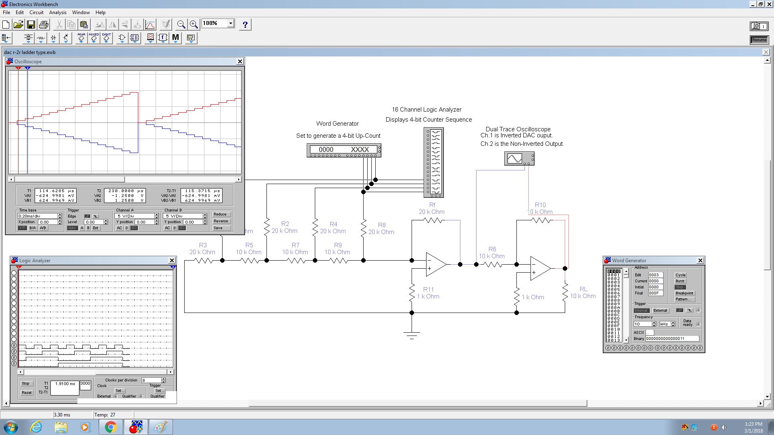Open the Sources parts bin
Screen dimensions: 774x435
[x=28, y=38]
